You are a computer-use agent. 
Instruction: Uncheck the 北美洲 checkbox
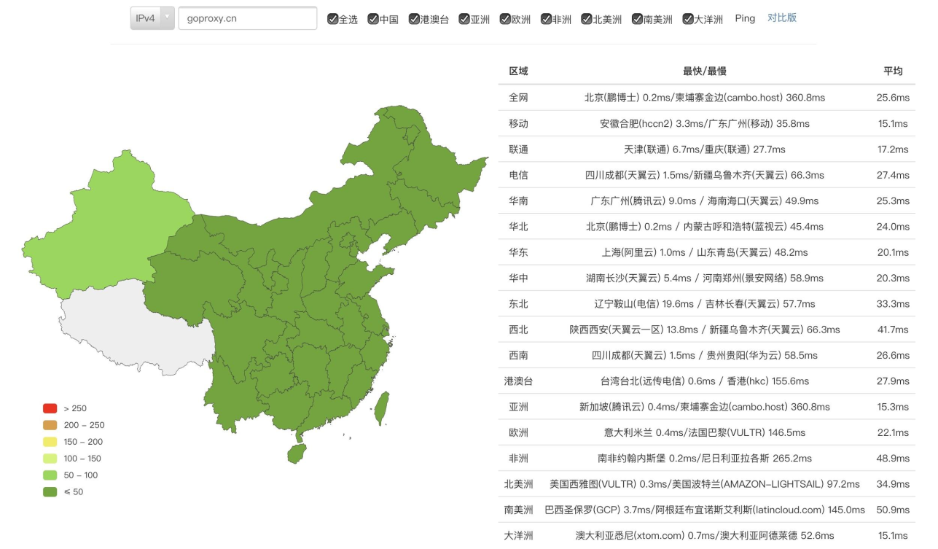(x=587, y=19)
